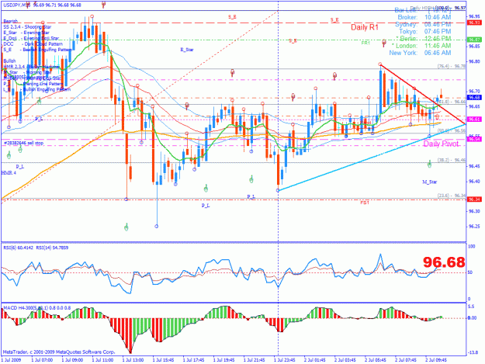The image size is (485, 364).
Task: Click the red down arrow beside the FR1 label
Action: tap(384, 43)
